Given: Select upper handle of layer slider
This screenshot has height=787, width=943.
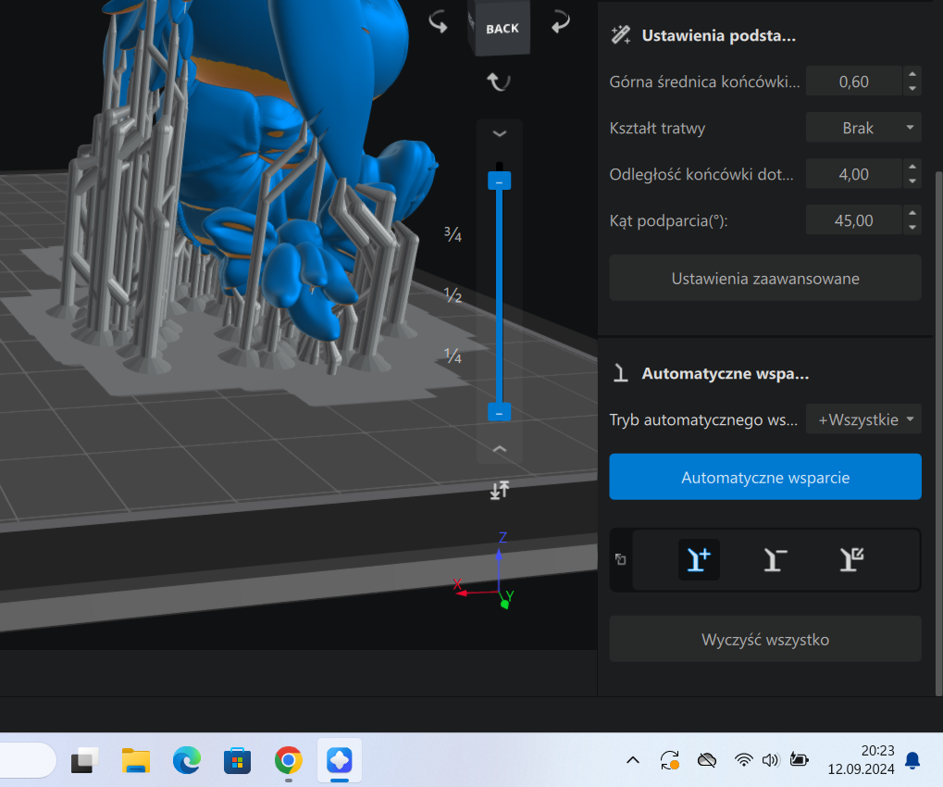Looking at the screenshot, I should (x=499, y=181).
